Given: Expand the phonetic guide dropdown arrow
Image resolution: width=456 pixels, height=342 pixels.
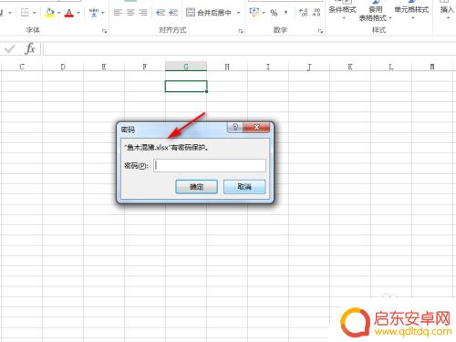Looking at the screenshot, I should (103, 13).
